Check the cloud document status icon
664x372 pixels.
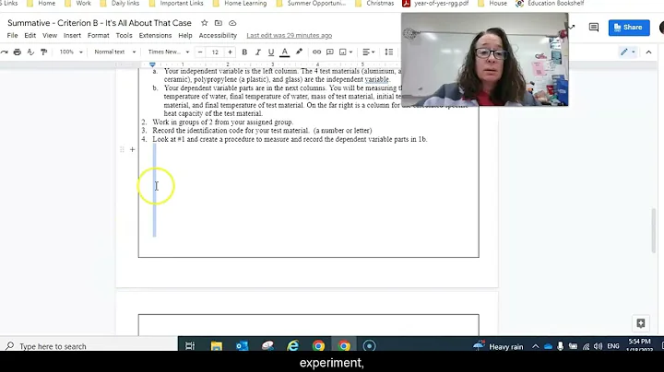pyautogui.click(x=232, y=23)
